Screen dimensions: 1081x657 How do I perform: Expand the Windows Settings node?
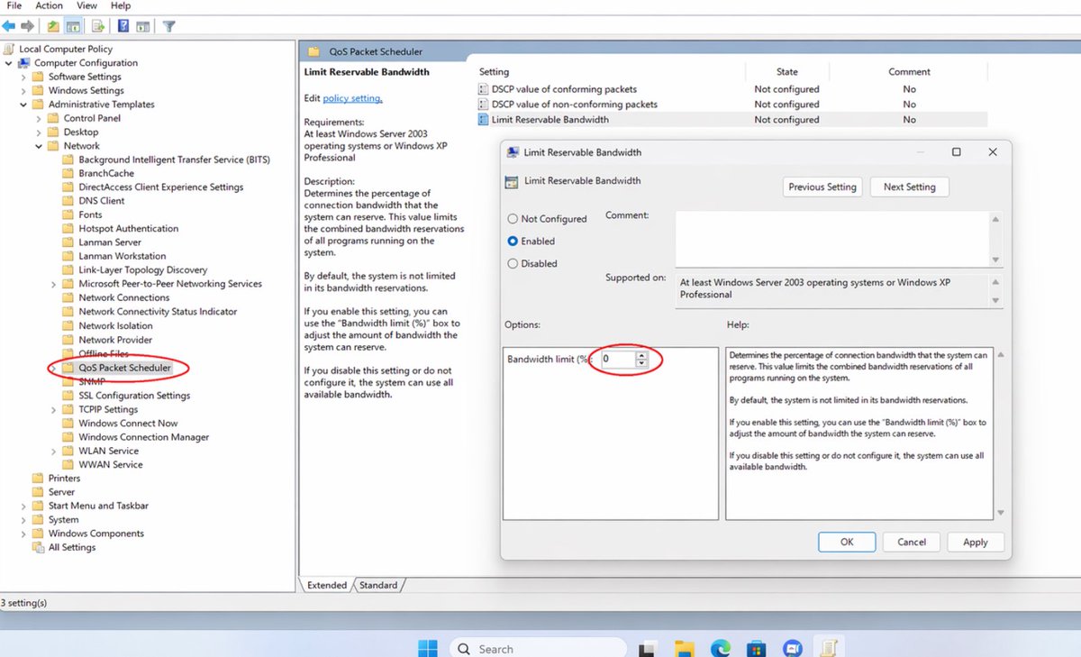[x=23, y=90]
